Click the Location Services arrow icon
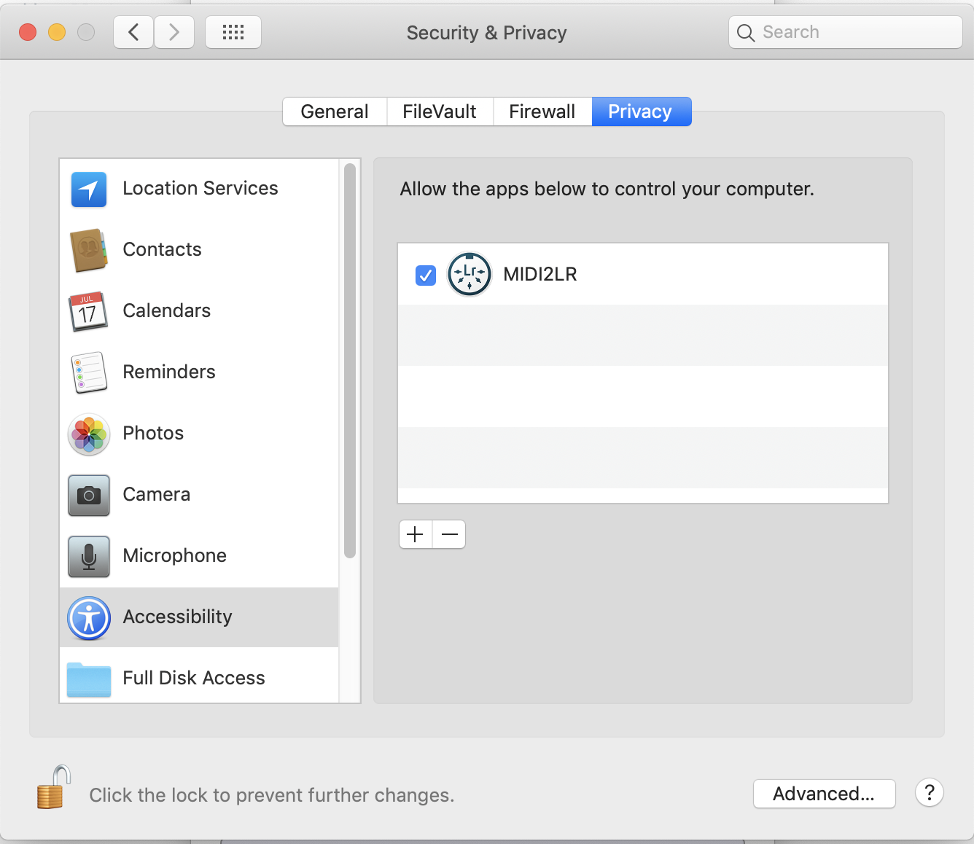Viewport: 974px width, 844px height. coord(89,189)
